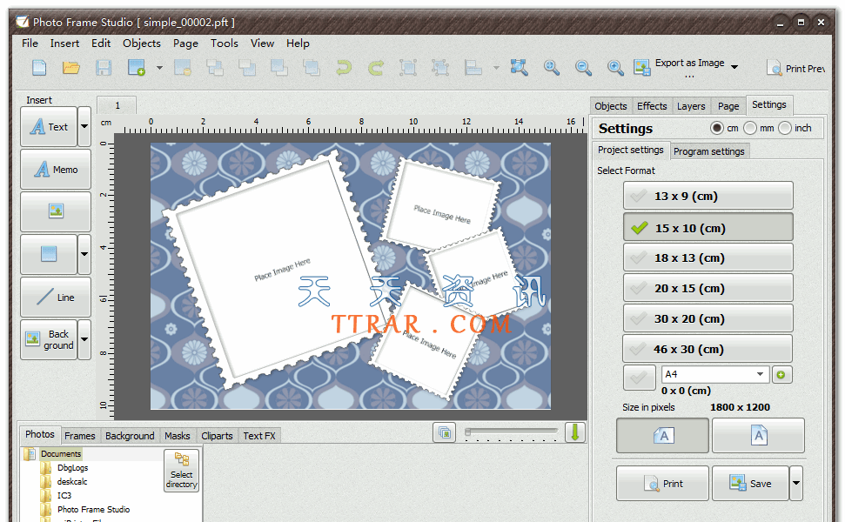Open the Program settings tab
This screenshot has height=522, width=845.
tap(708, 151)
